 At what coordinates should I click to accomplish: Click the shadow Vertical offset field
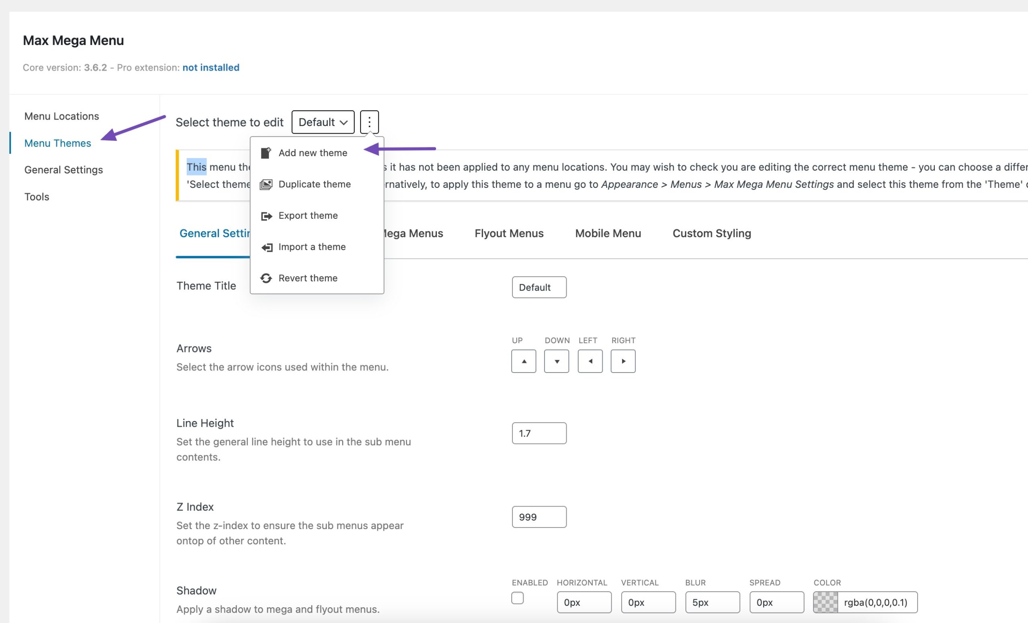(649, 602)
